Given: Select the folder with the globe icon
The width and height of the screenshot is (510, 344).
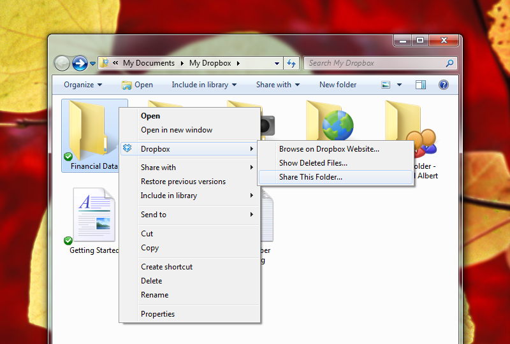Looking at the screenshot, I should coord(329,121).
